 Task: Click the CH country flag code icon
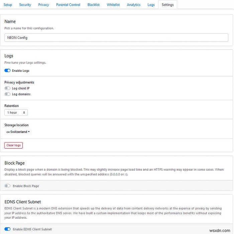pyautogui.click(x=8, y=132)
